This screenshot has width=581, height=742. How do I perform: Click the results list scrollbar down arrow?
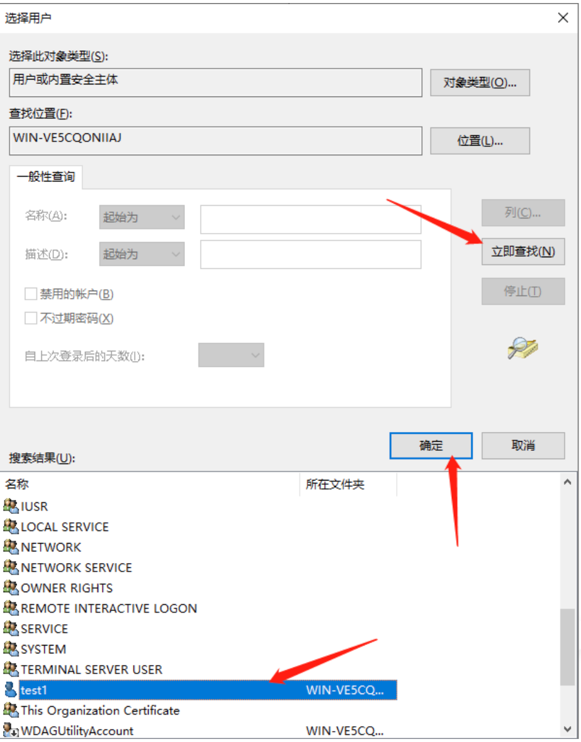pyautogui.click(x=568, y=728)
